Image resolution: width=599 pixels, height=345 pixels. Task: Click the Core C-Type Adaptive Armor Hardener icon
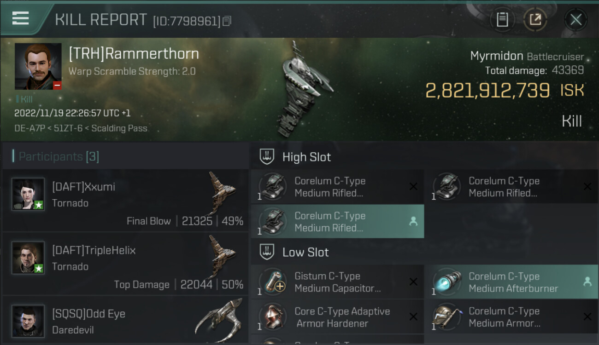(x=273, y=316)
